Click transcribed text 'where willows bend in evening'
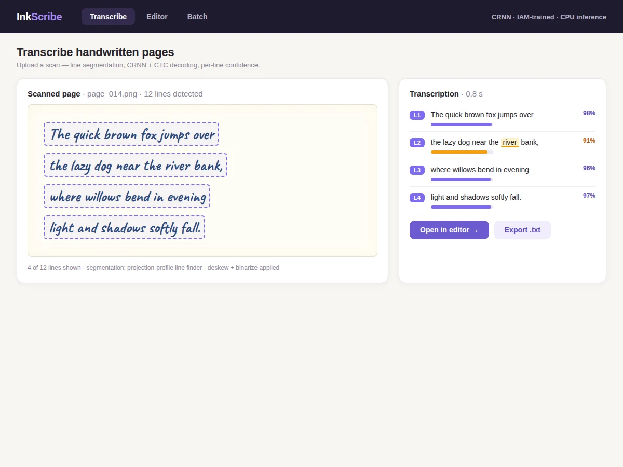The height and width of the screenshot is (467, 623). coord(480,170)
